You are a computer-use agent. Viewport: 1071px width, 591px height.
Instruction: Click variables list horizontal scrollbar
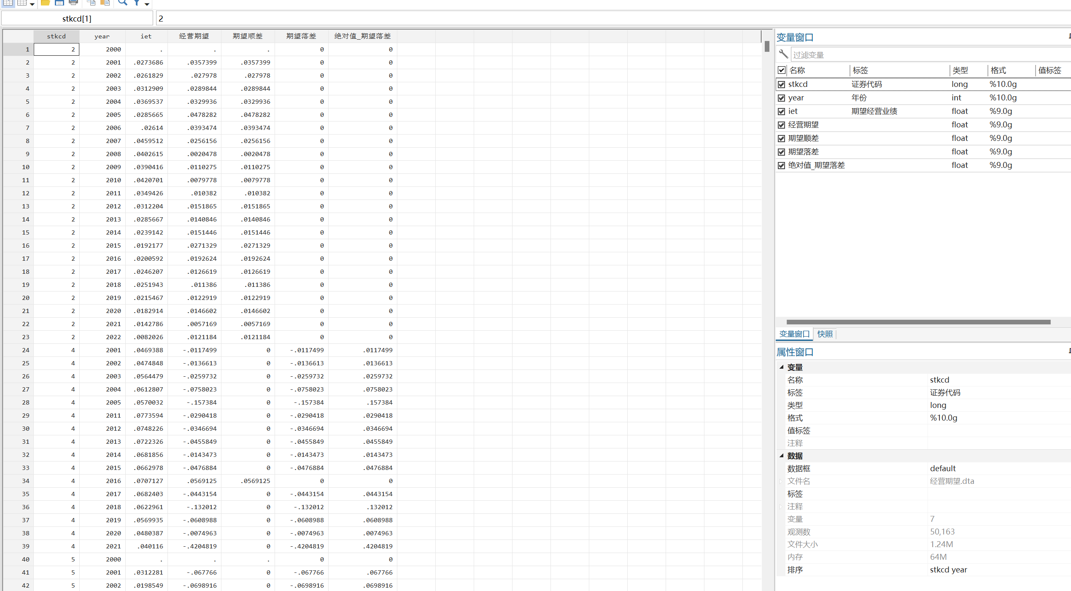918,322
